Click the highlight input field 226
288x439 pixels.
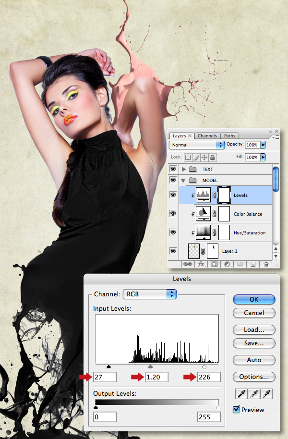(209, 377)
